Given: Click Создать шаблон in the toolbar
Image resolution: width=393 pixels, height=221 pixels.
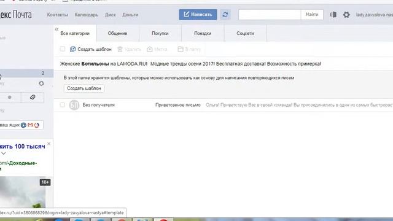Looking at the screenshot, I should (x=91, y=49).
